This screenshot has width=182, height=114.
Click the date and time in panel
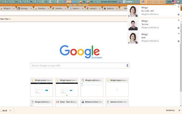coord(109,2)
